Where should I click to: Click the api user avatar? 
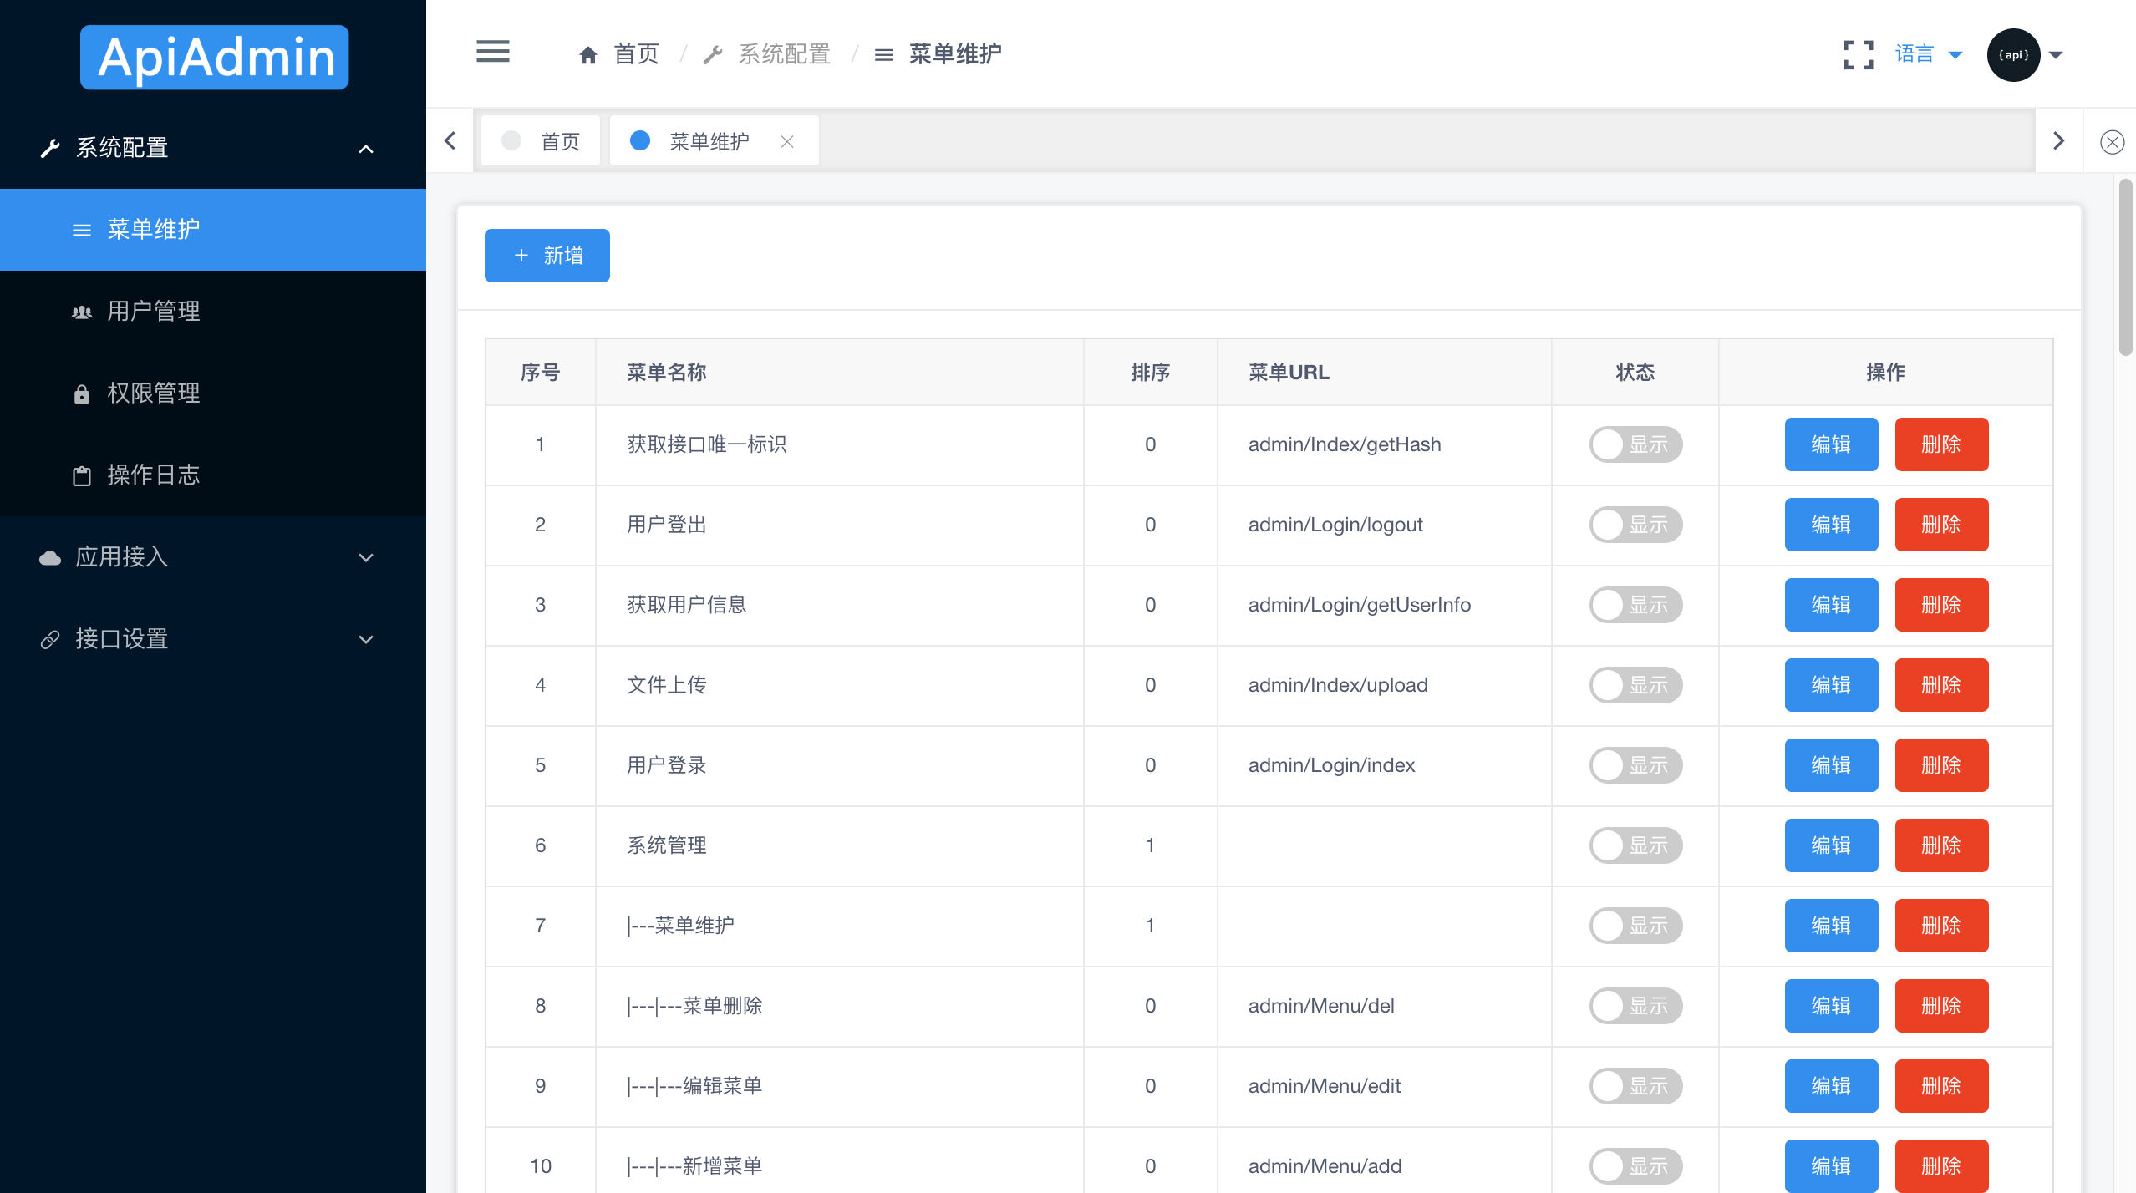pyautogui.click(x=2014, y=55)
